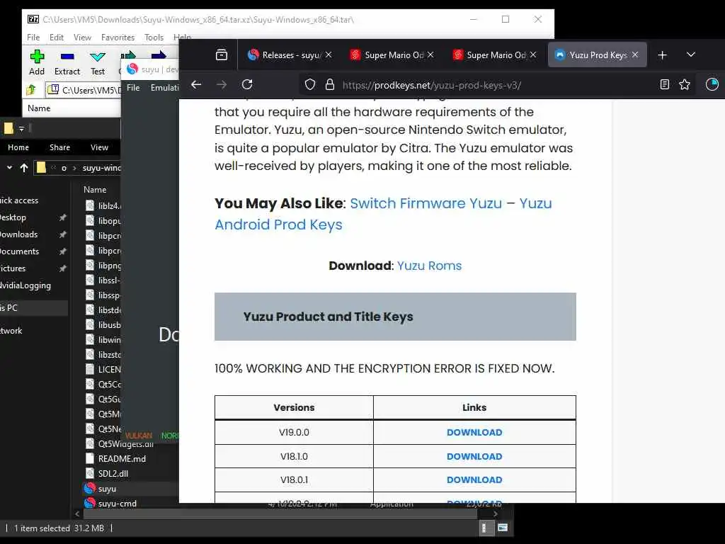The width and height of the screenshot is (725, 544).
Task: Select Share ribbon tab in File Explorer
Action: point(59,147)
